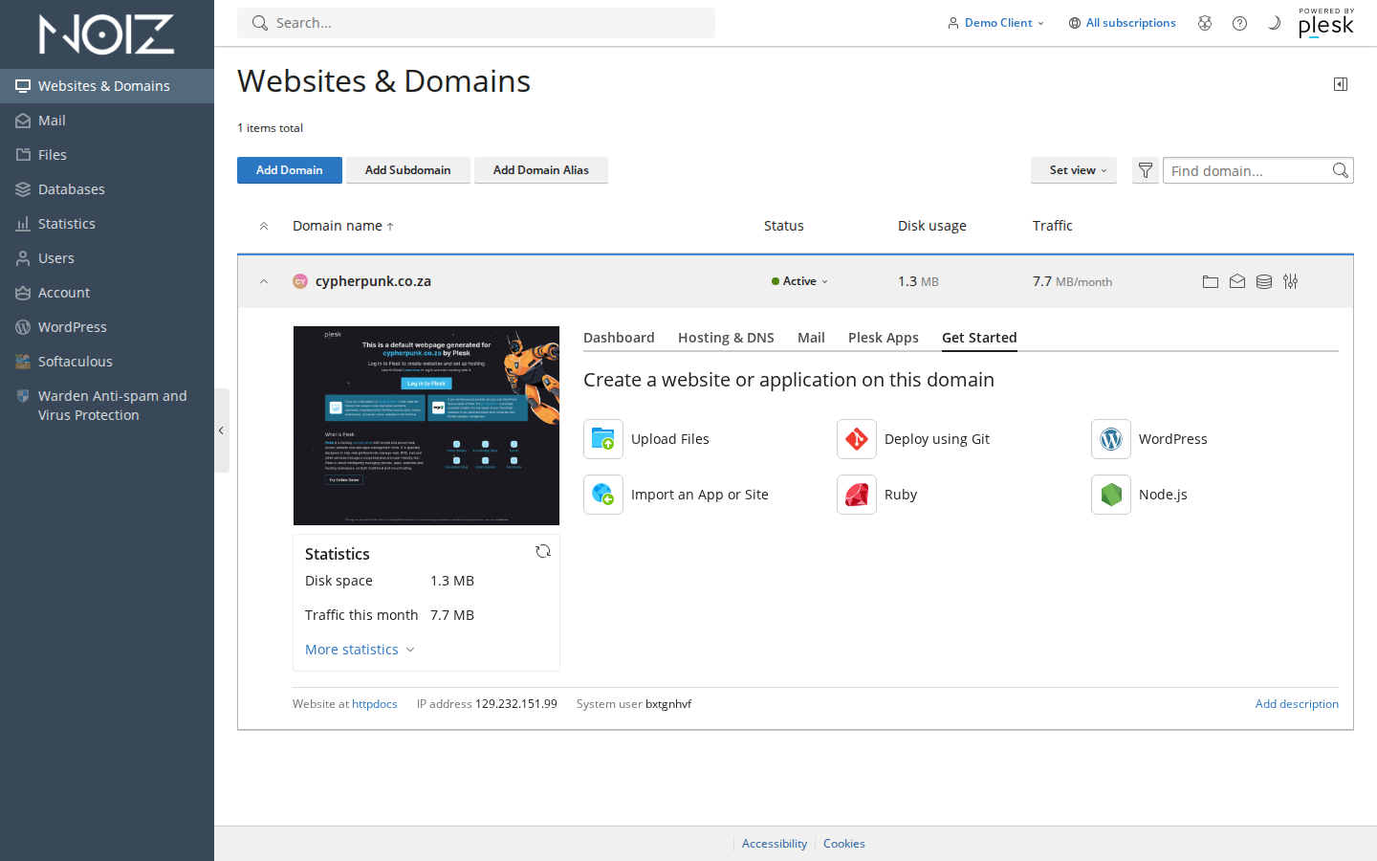Click the Add Domain Alias button

(x=541, y=170)
